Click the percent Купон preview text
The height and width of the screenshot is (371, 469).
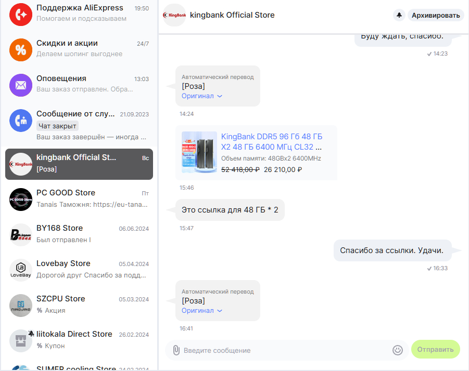pyautogui.click(x=50, y=346)
